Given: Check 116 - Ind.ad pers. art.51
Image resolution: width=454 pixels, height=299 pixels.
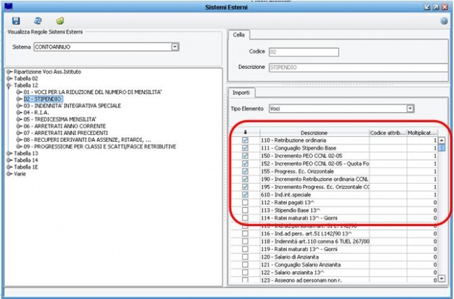Looking at the screenshot, I should (x=245, y=234).
